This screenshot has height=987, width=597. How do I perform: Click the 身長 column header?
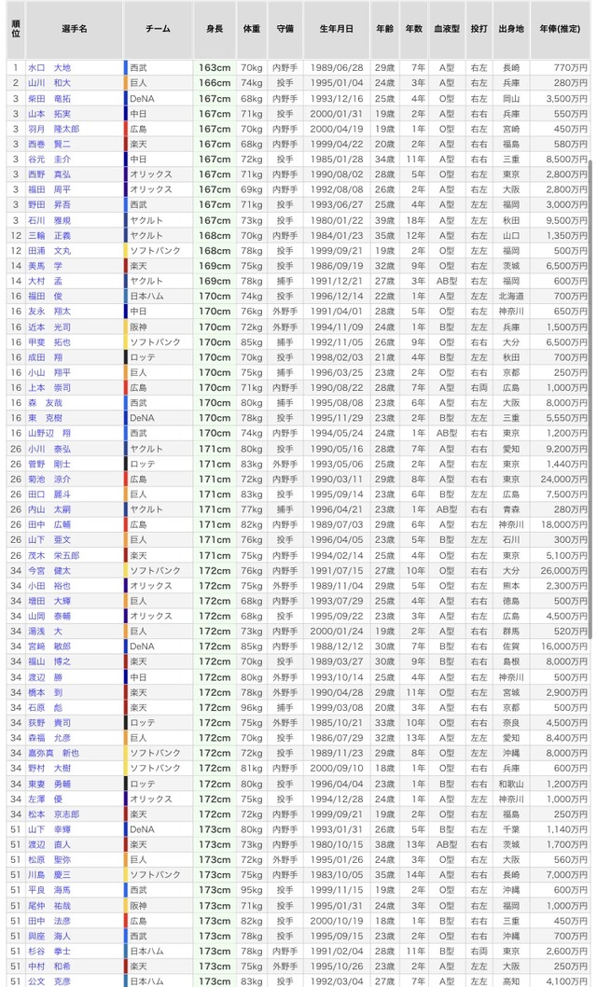[215, 29]
